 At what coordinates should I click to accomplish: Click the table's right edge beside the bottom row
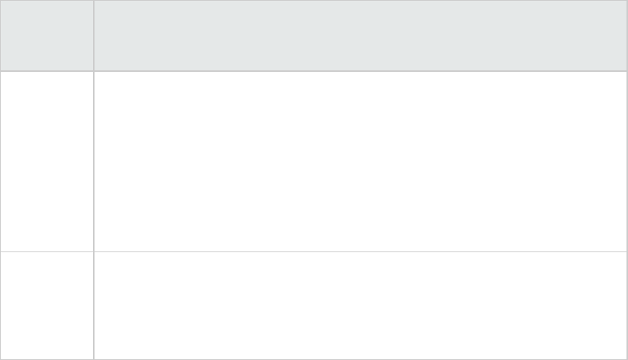pyautogui.click(x=626, y=305)
